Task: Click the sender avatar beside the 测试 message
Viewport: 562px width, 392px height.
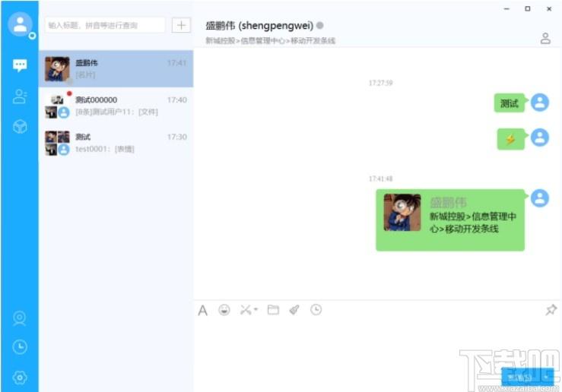Action: tap(540, 103)
